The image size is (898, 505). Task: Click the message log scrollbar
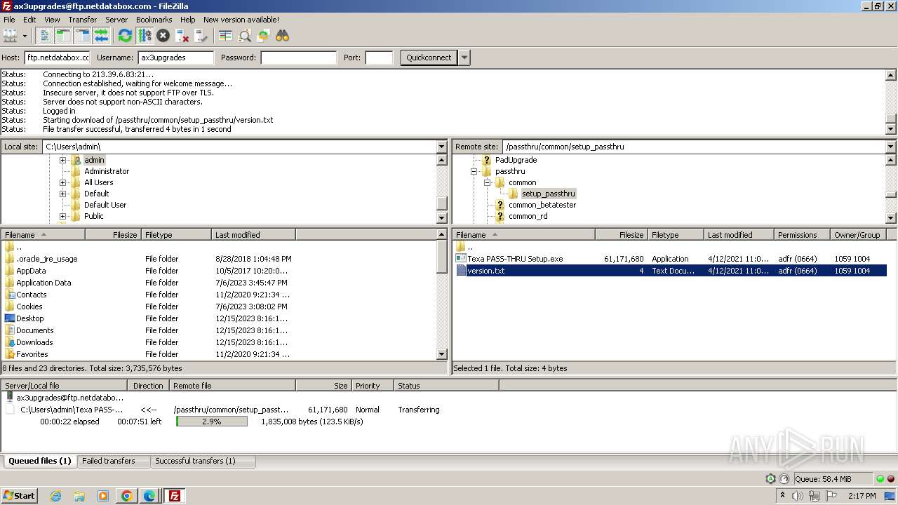[891, 101]
